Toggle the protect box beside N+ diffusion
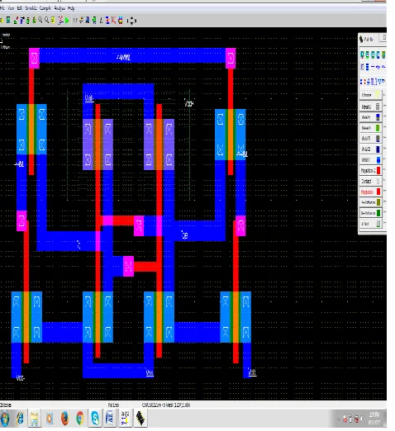 (x=384, y=212)
